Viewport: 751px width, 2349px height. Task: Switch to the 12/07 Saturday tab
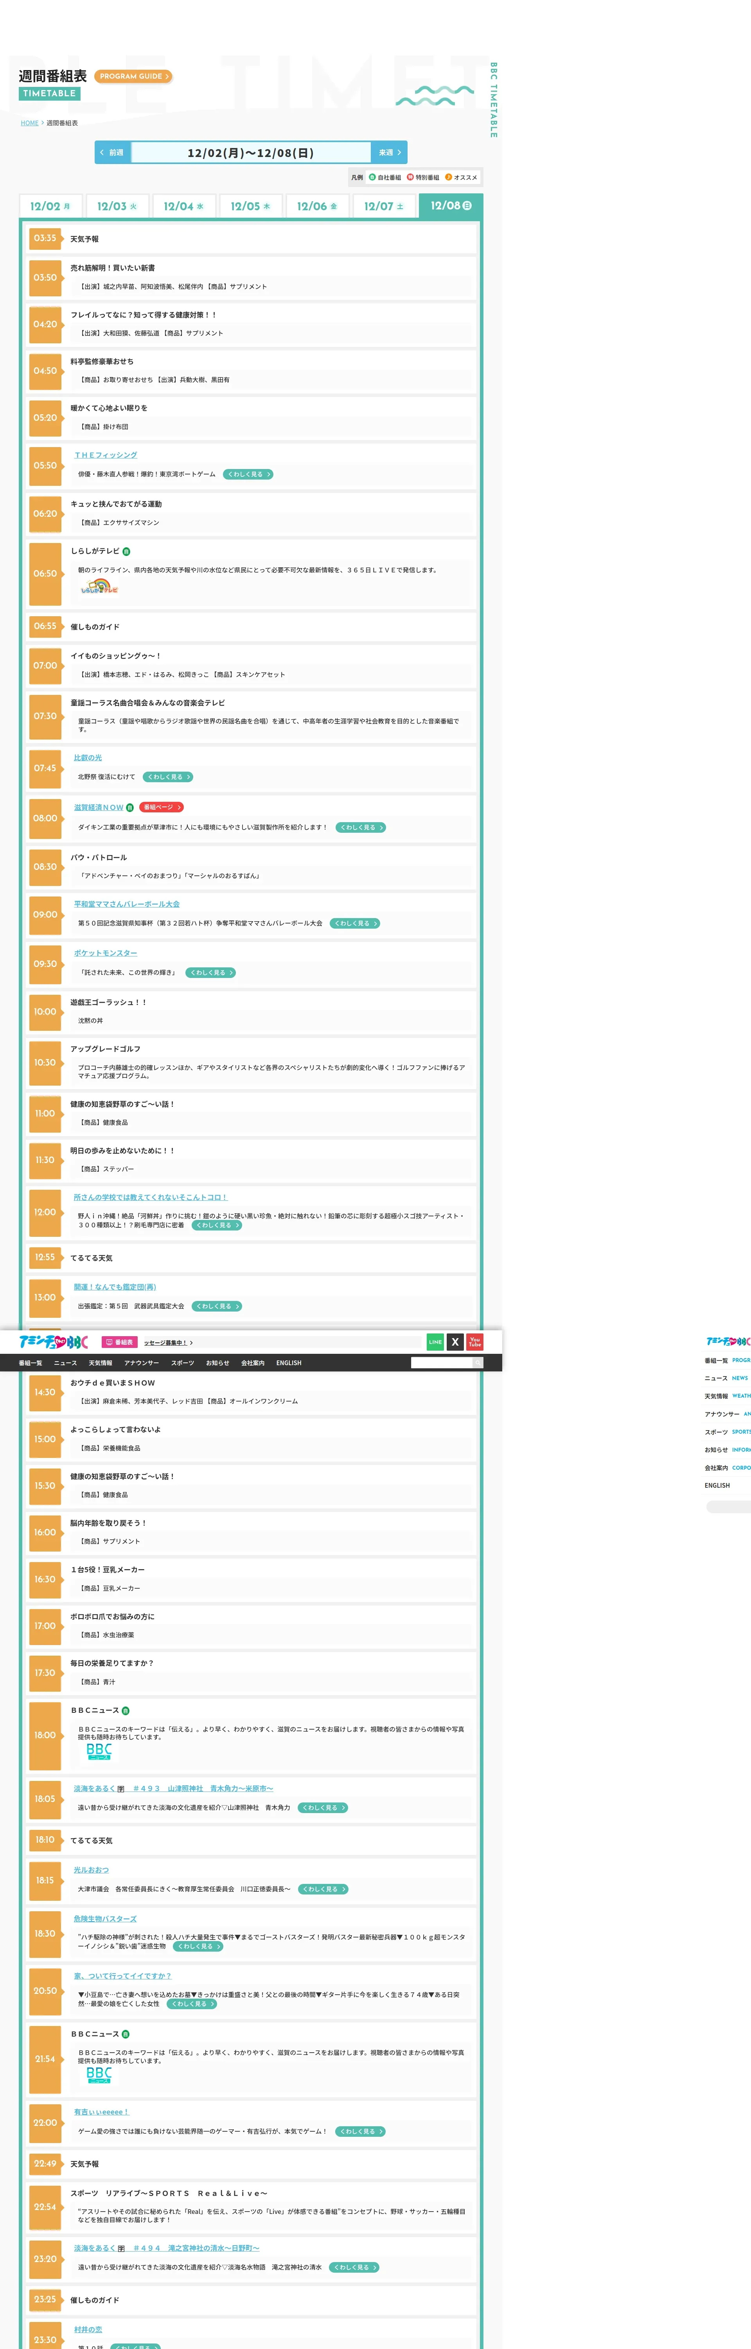click(384, 206)
